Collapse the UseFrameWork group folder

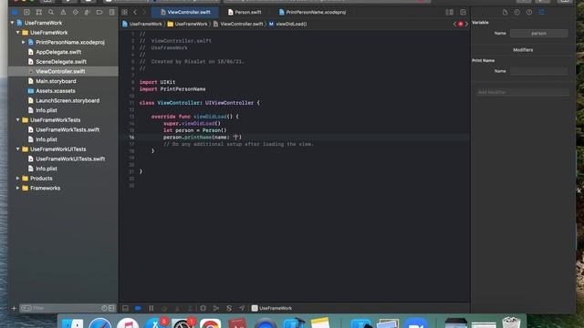point(17,33)
